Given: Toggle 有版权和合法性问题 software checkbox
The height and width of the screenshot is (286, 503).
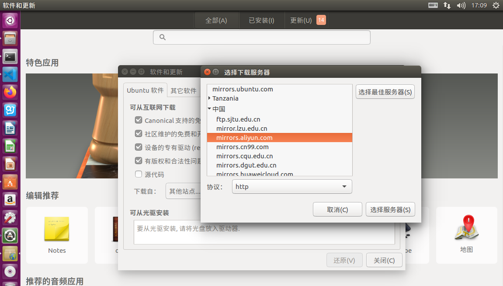Looking at the screenshot, I should click(139, 160).
